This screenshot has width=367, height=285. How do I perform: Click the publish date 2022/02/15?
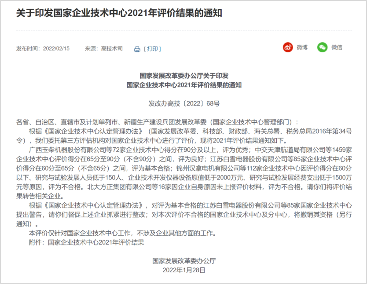56,49
